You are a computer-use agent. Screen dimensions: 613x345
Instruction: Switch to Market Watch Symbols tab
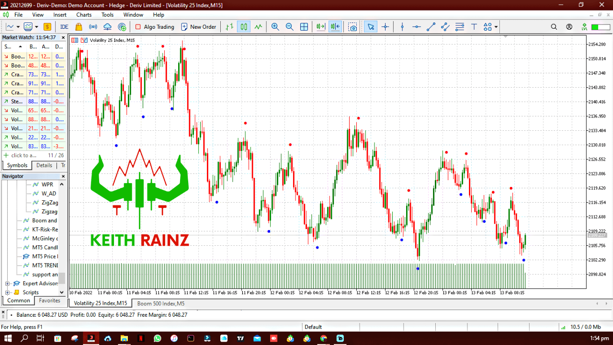pyautogui.click(x=17, y=165)
